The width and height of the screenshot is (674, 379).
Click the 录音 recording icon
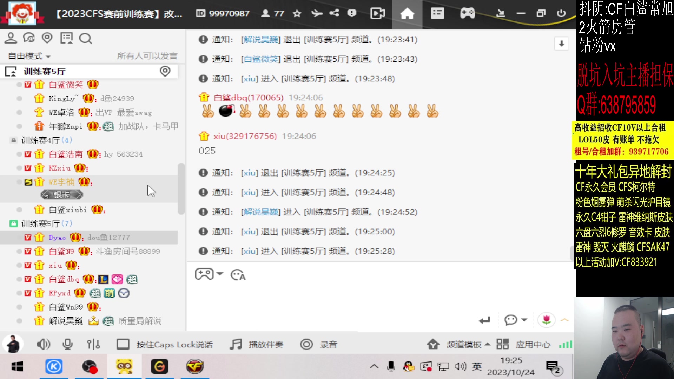click(306, 344)
